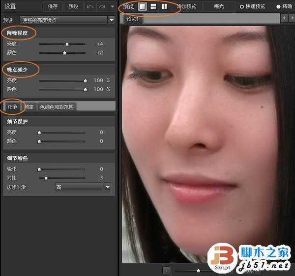
Task: Go to next preview with right arrow
Action: click(x=292, y=18)
